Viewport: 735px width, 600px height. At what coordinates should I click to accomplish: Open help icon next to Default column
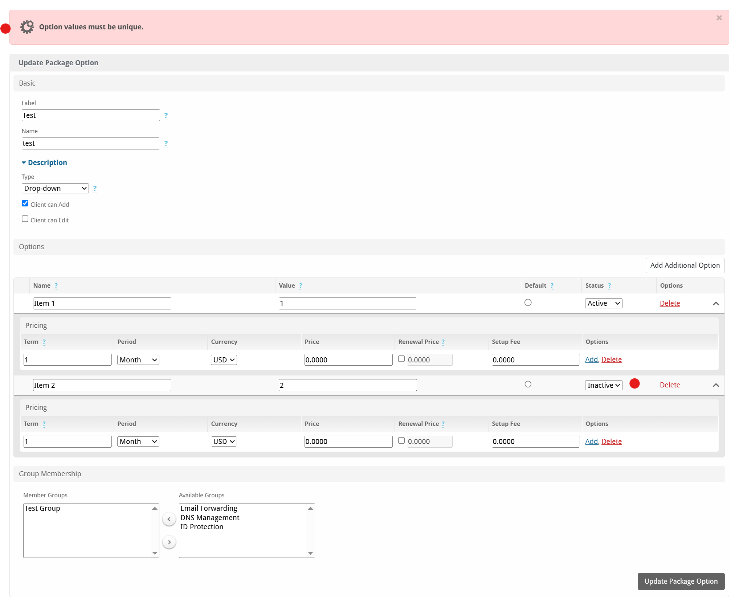552,286
